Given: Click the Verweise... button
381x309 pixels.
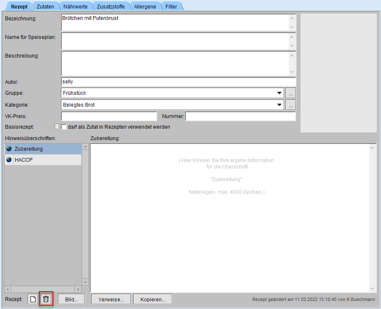Looking at the screenshot, I should click(111, 299).
